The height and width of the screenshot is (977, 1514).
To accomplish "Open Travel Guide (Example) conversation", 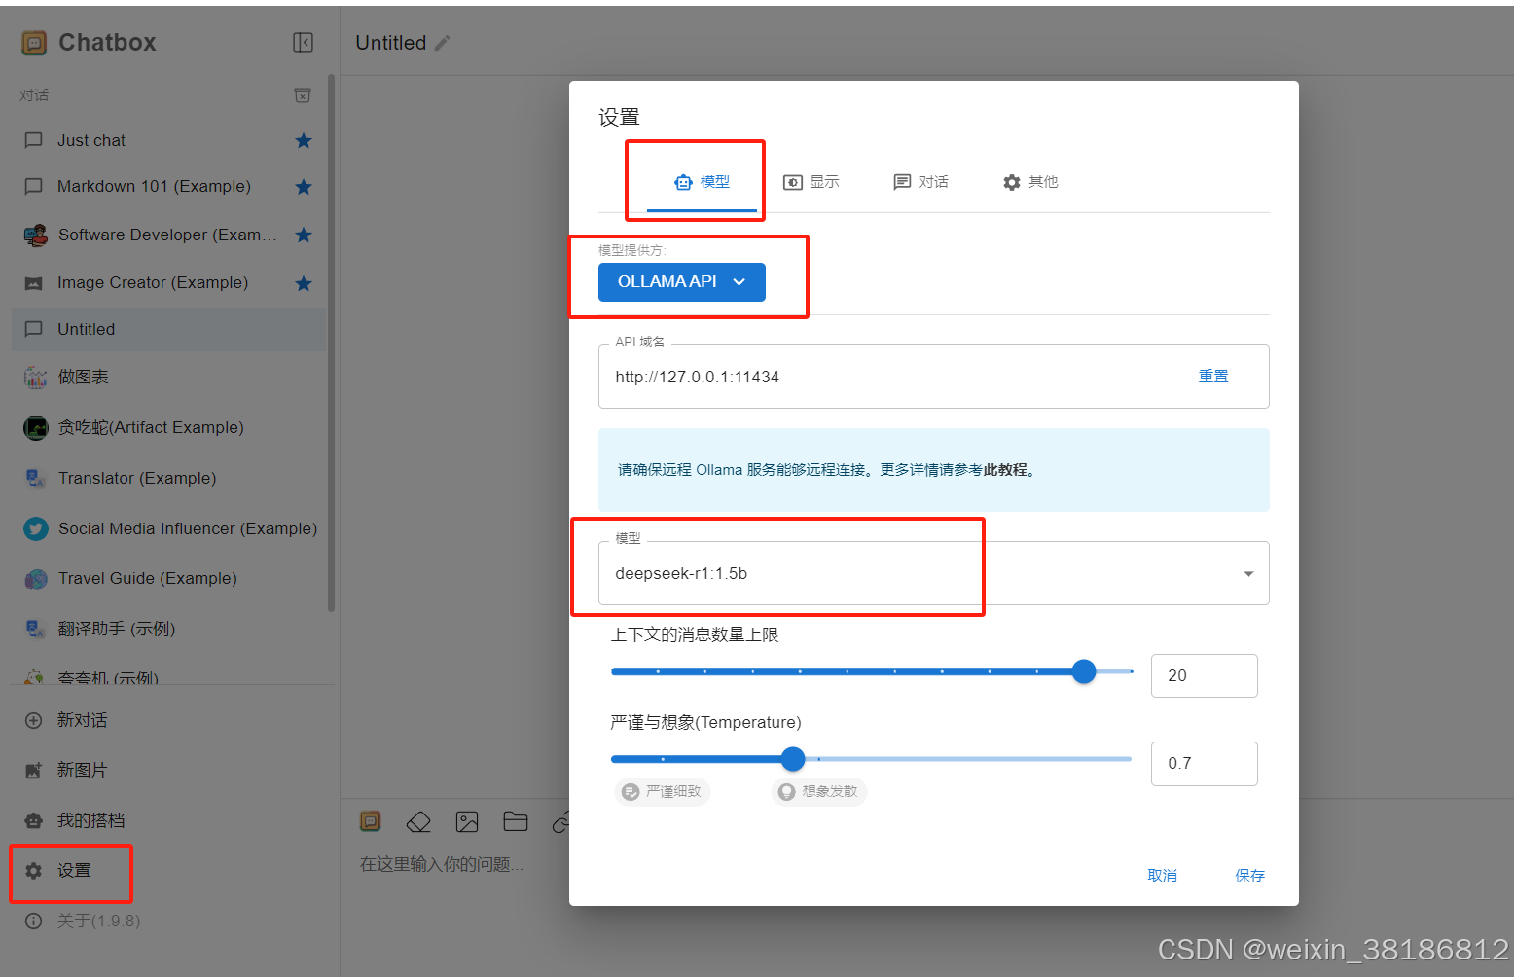I will 169,578.
